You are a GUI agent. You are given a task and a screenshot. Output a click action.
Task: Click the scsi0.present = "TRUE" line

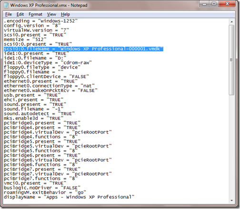35,35
